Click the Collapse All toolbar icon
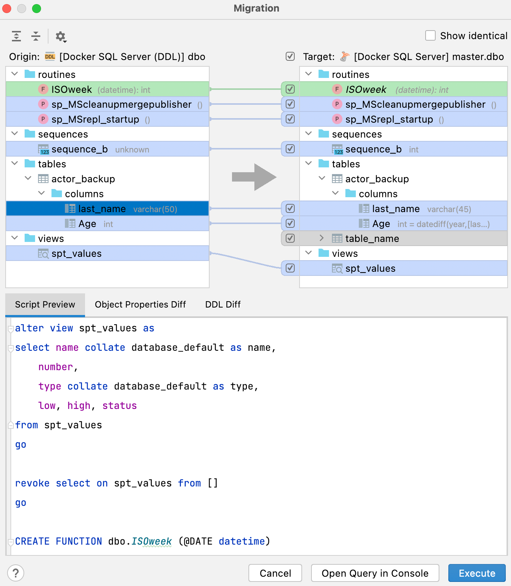Image resolution: width=511 pixels, height=586 pixels. pos(36,36)
